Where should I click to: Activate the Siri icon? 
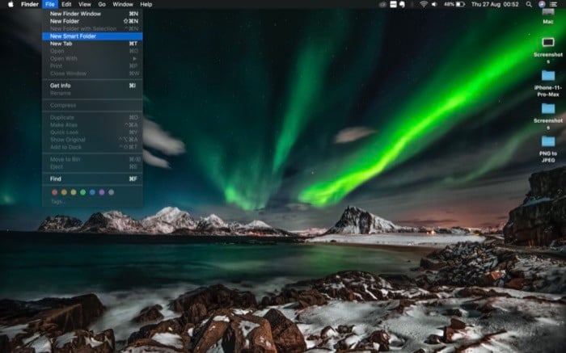542,4
